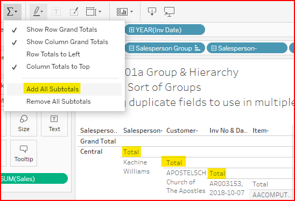
Task: Collapse the Salesperson Group pill minus
Action: click(x=131, y=48)
